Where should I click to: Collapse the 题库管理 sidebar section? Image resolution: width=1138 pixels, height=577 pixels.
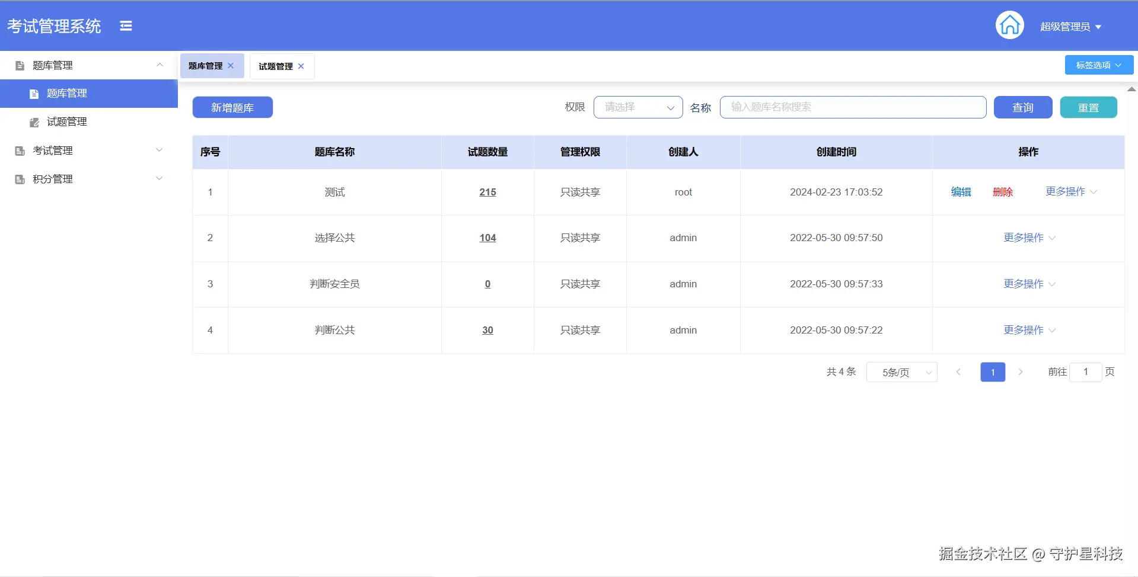[x=159, y=65]
